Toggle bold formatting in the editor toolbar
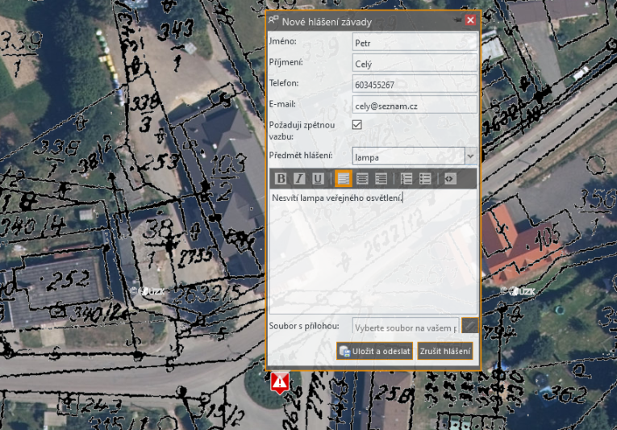The width and height of the screenshot is (617, 430). 281,179
